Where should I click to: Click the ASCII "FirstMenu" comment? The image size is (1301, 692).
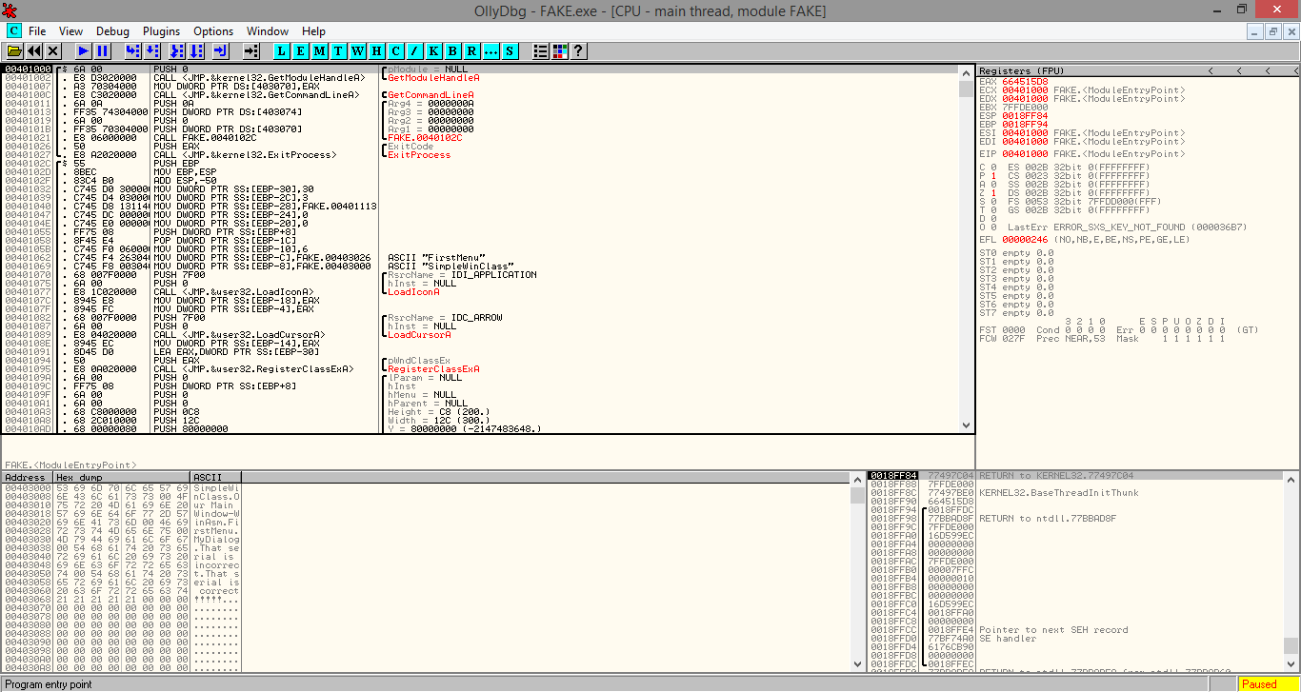coord(437,258)
